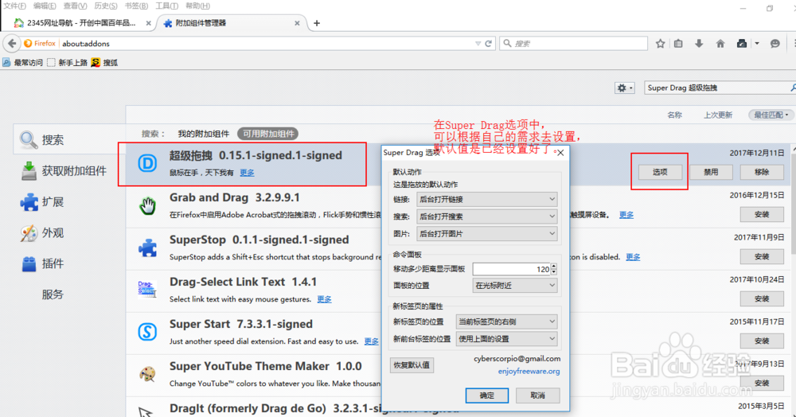Click the Grab and Drag hand icon
This screenshot has width=796, height=417.
[148, 205]
